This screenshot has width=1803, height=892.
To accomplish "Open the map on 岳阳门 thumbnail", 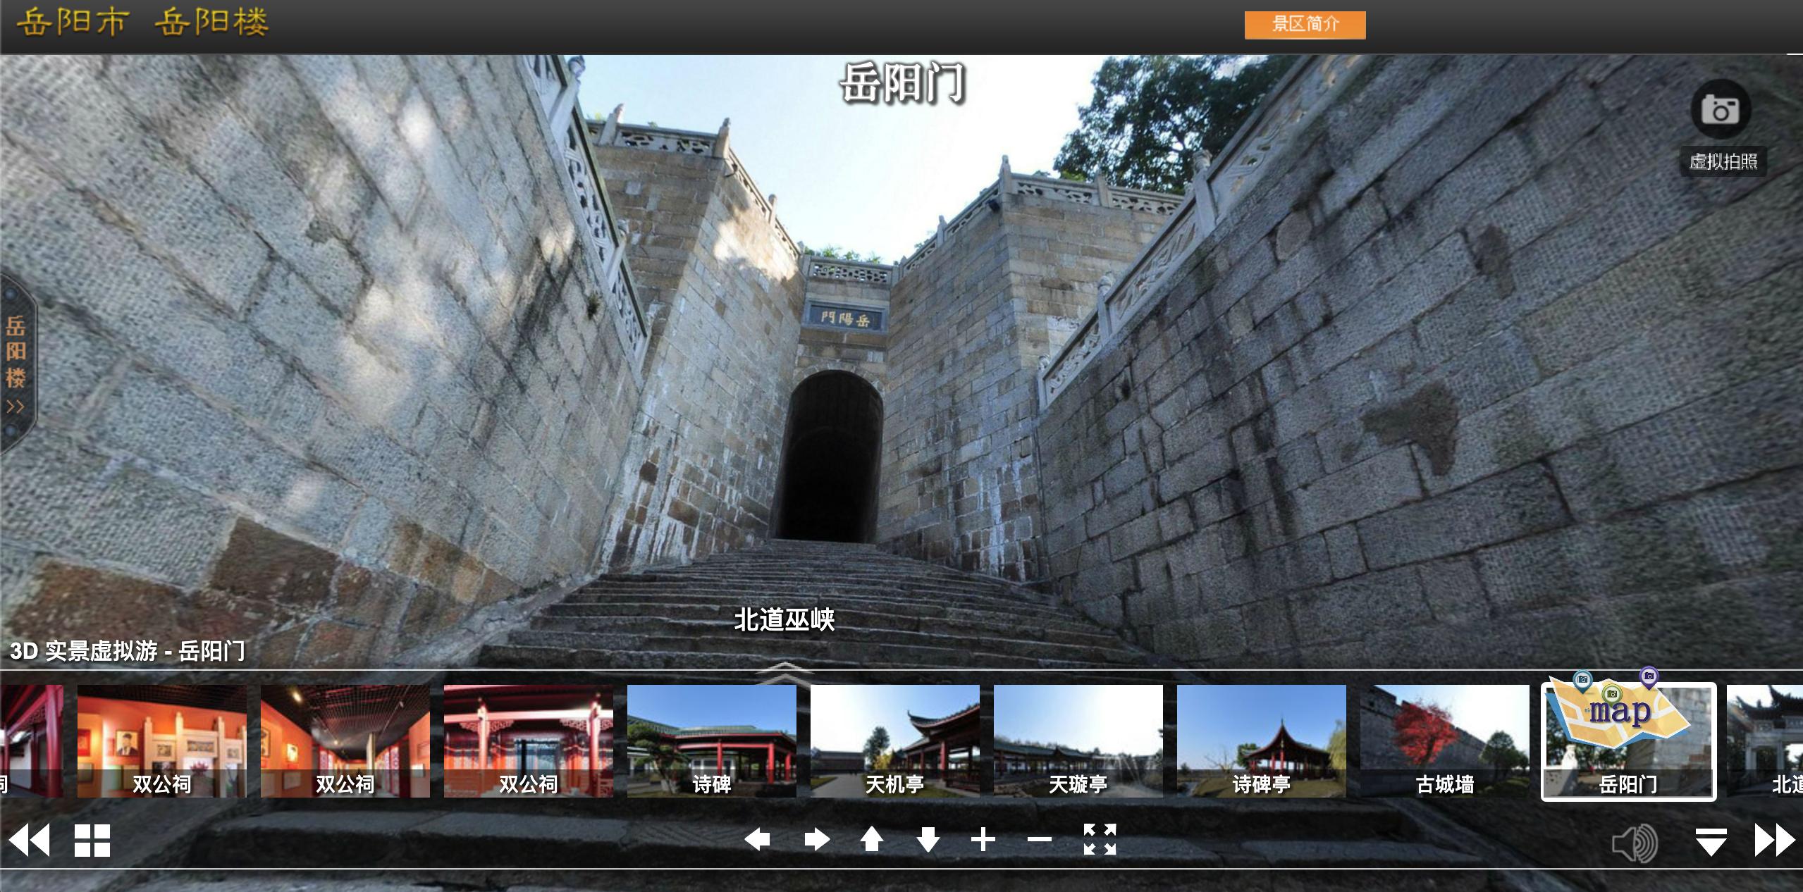I will pyautogui.click(x=1620, y=713).
